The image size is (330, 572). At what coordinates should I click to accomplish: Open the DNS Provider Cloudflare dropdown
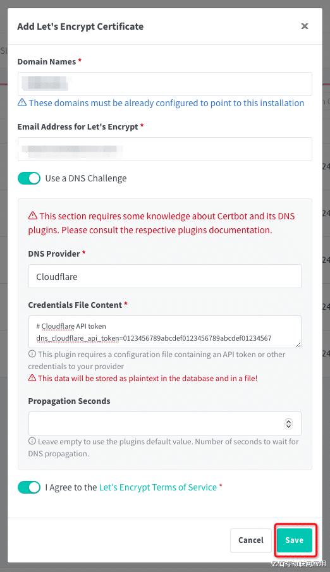pos(165,276)
